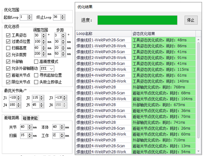204x156 pixels.
Task: Click the 姿态优化结果 column header
Action: pyautogui.click(x=163, y=34)
